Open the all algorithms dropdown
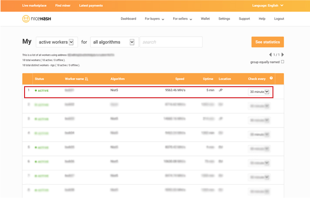Image resolution: width=310 pixels, height=208 pixels. click(x=115, y=42)
